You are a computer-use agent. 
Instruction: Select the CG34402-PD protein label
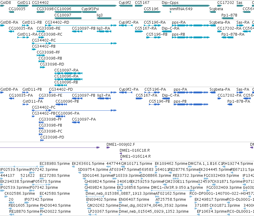click(61, 89)
